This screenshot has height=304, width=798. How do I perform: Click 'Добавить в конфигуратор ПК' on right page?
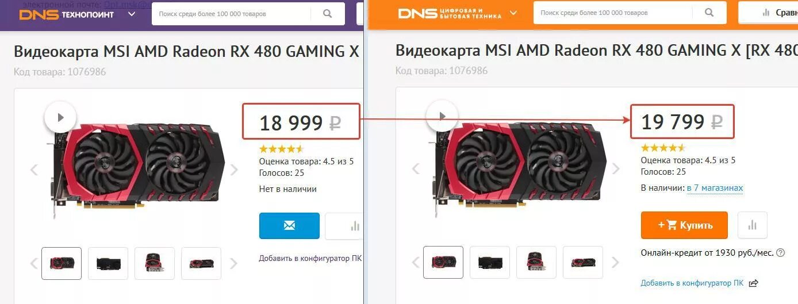click(692, 283)
